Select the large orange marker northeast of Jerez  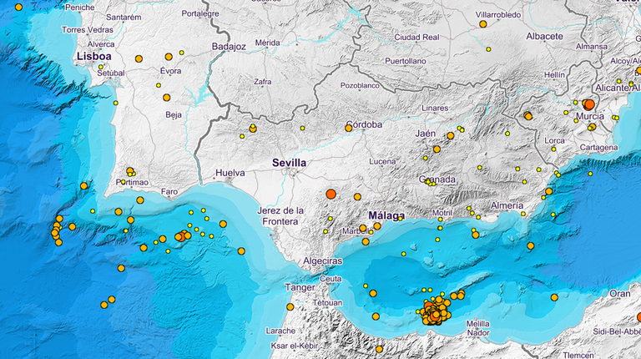(x=331, y=194)
